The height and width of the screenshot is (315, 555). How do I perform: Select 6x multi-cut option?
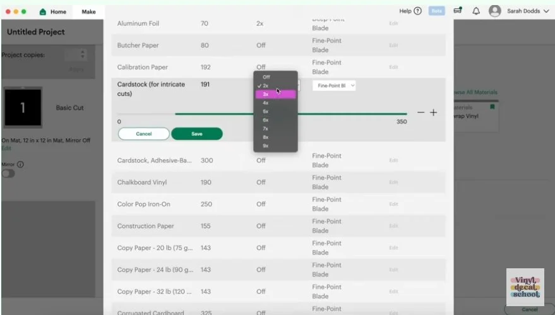(275, 120)
